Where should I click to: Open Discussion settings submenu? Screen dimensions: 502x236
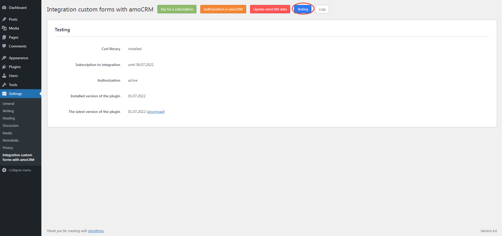click(10, 125)
